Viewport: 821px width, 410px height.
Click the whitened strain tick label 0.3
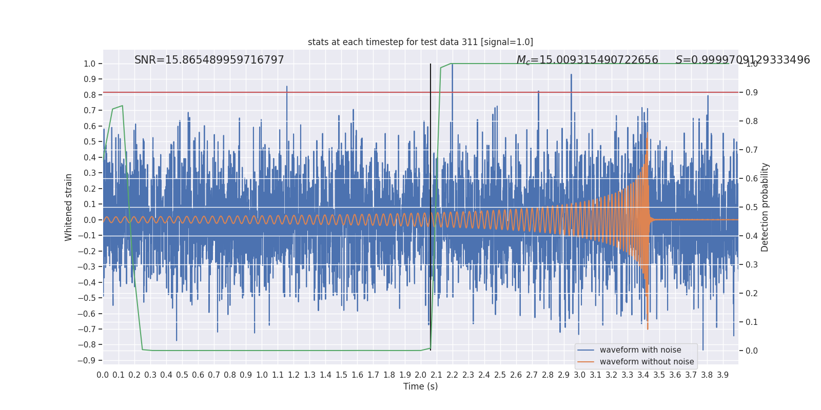[90, 173]
